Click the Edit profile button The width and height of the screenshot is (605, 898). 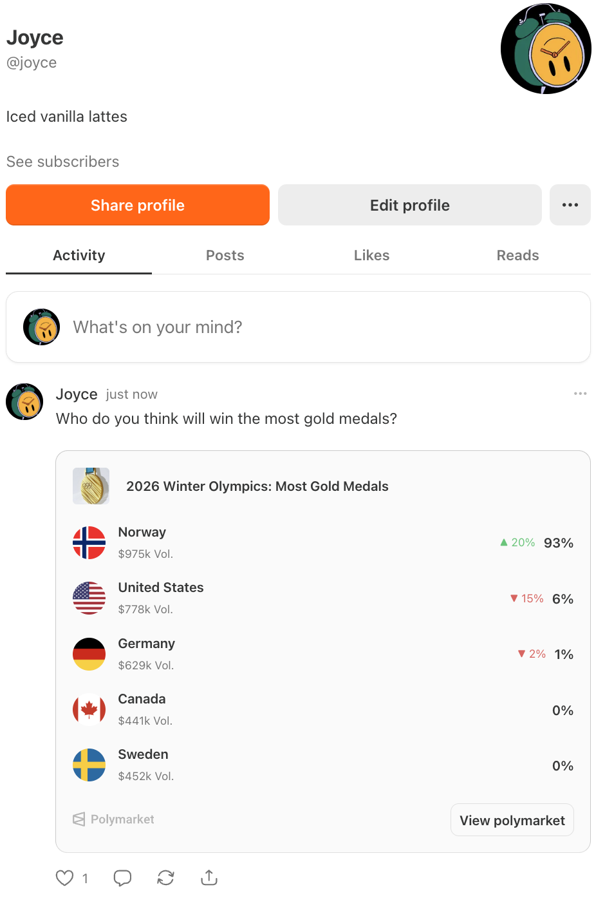409,205
